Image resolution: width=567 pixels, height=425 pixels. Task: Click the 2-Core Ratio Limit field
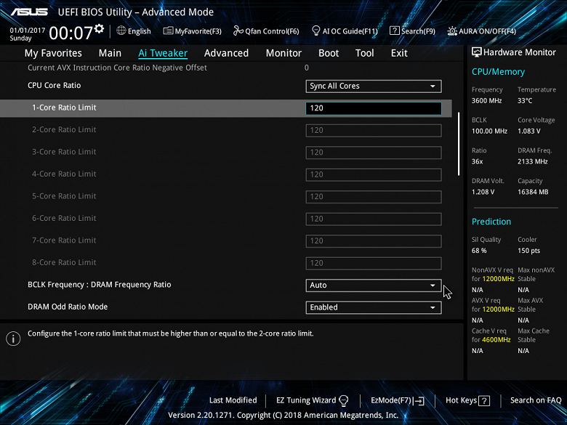point(374,131)
